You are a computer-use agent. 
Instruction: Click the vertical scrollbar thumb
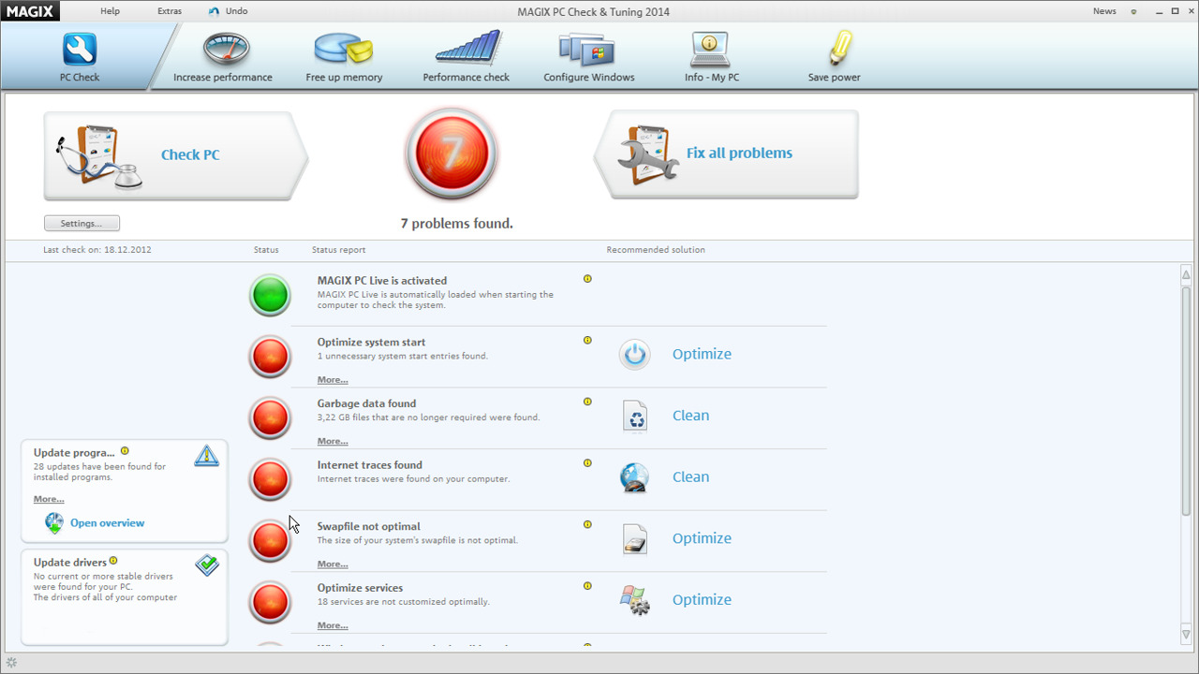point(1186,401)
